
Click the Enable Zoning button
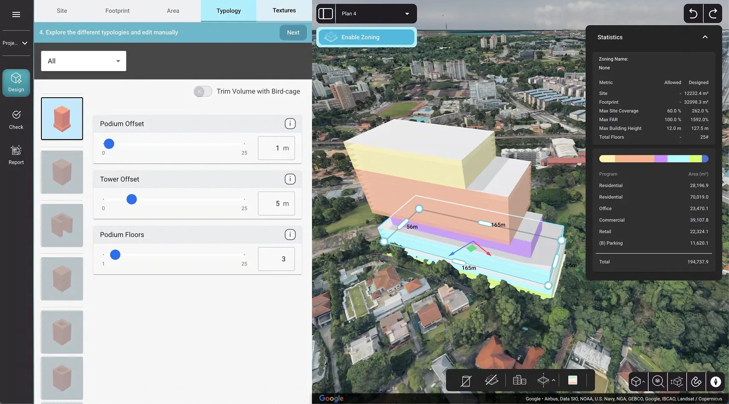tap(367, 37)
